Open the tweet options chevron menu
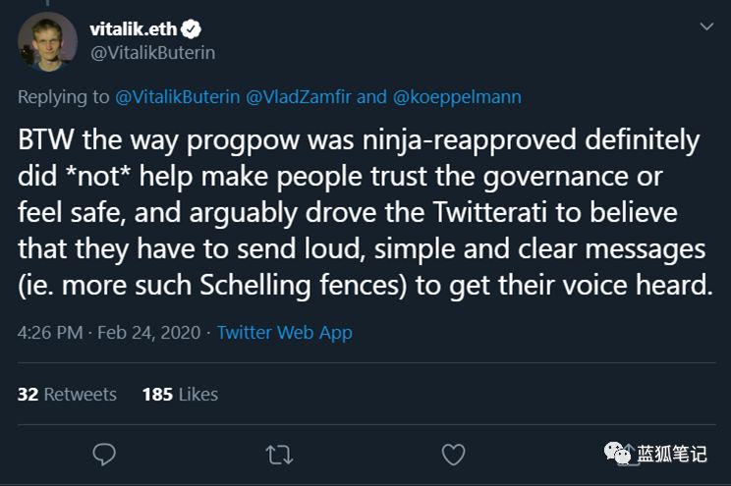Image resolution: width=731 pixels, height=486 pixels. [705, 28]
